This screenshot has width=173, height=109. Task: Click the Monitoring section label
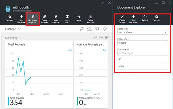[x=11, y=38]
